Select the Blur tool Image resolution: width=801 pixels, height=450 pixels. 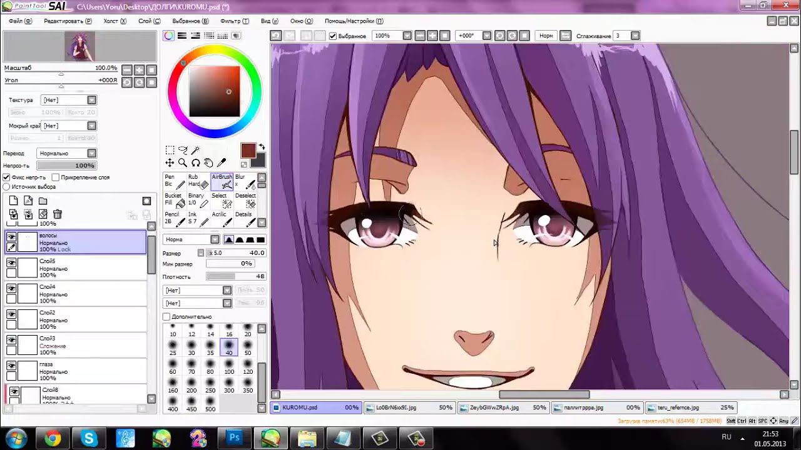tap(245, 181)
